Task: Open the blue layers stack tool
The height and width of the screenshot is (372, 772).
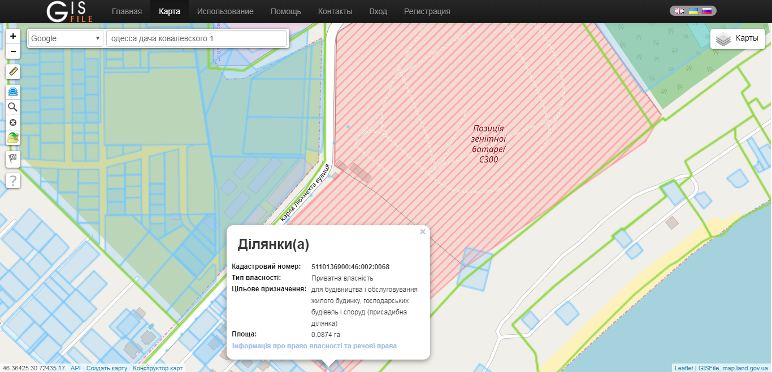Action: (x=13, y=92)
